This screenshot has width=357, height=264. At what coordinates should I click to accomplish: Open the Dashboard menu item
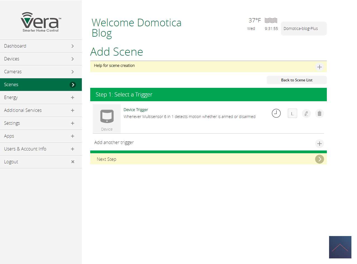click(41, 46)
